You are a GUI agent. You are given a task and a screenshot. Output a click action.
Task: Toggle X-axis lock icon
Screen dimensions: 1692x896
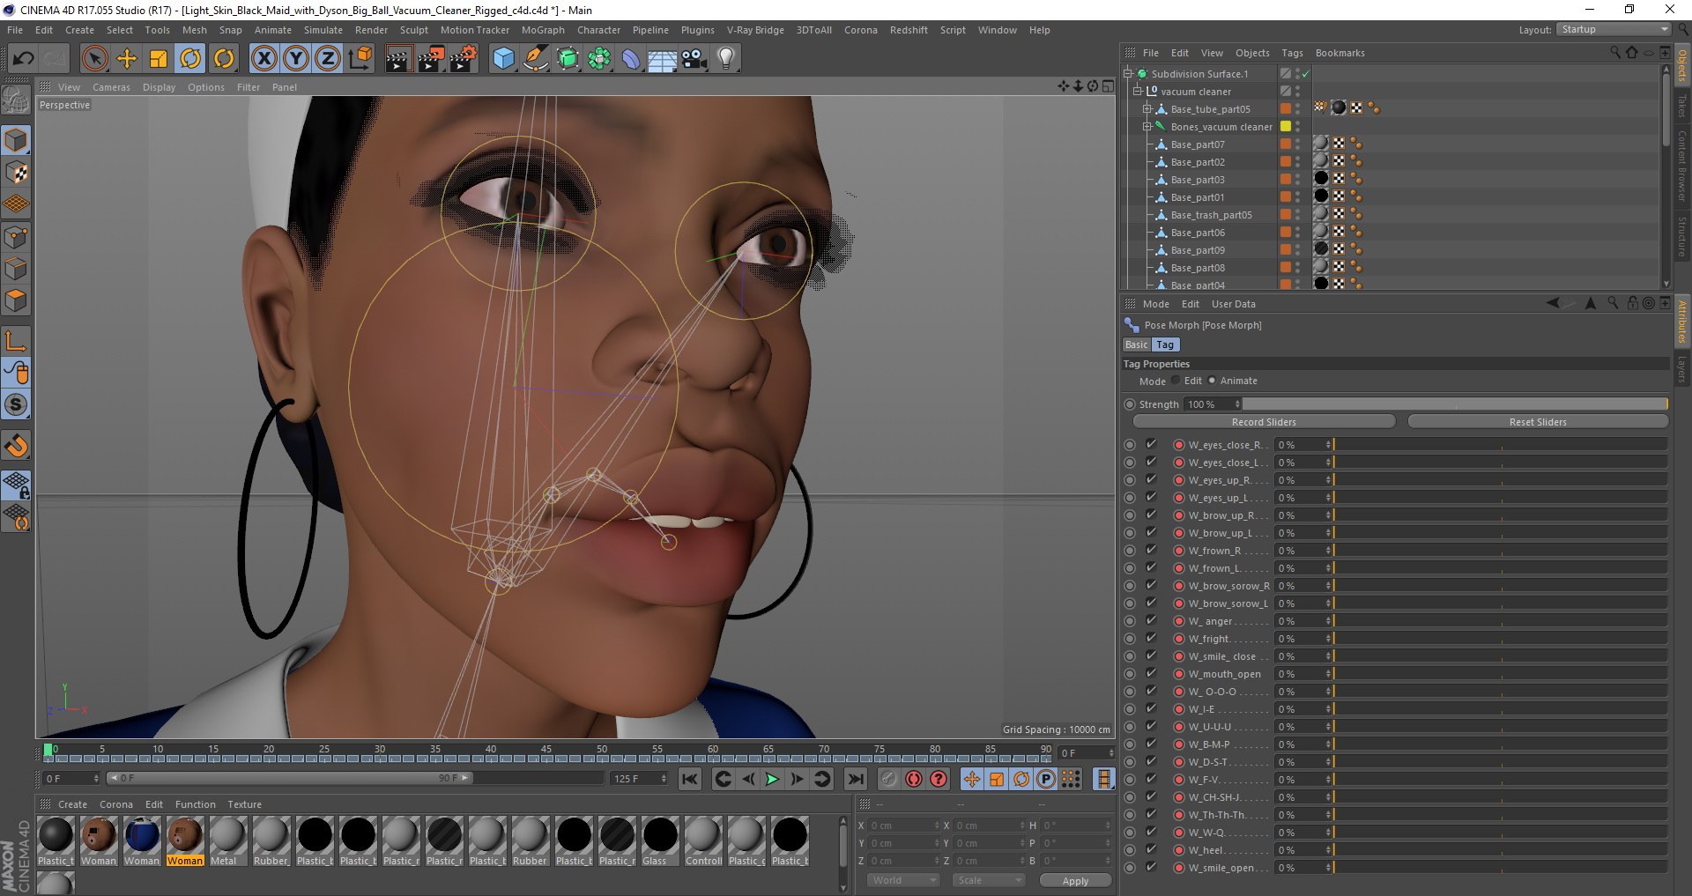263,59
